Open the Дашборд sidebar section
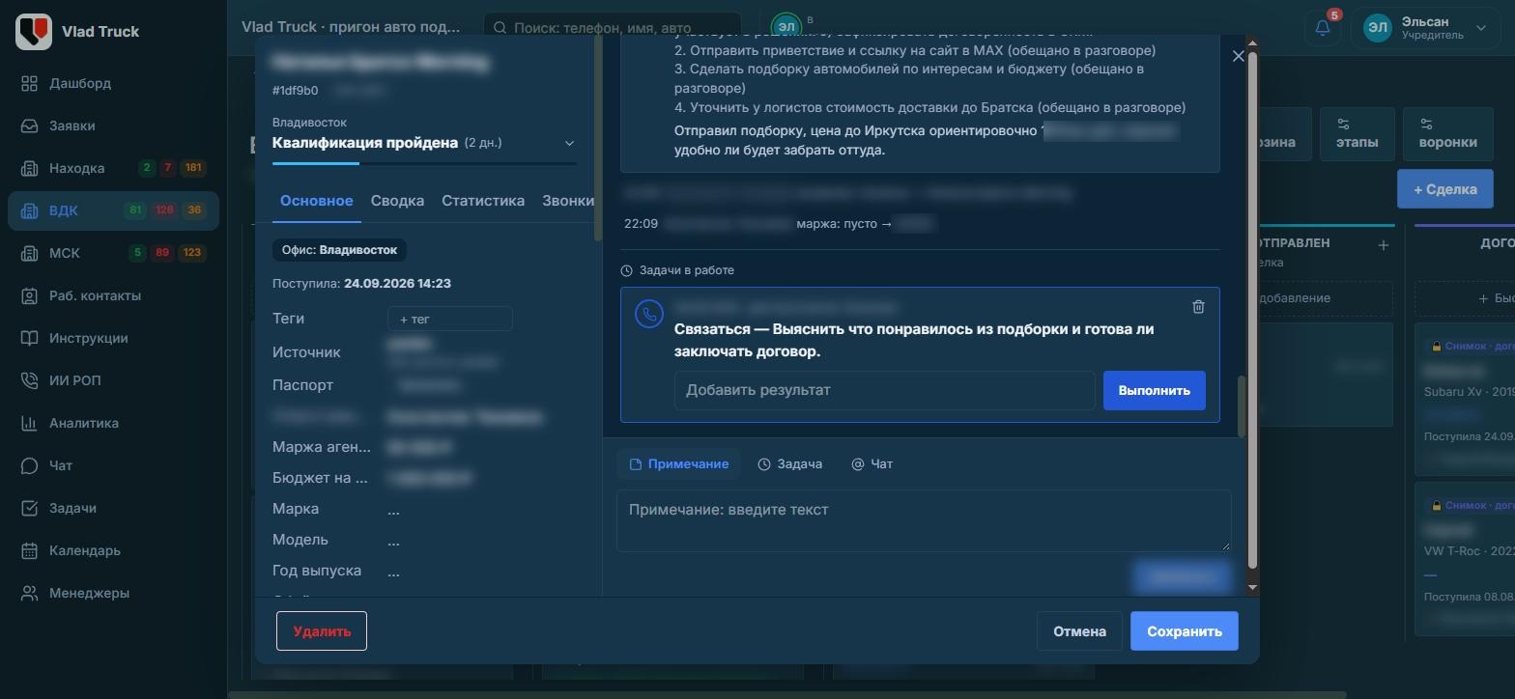The width and height of the screenshot is (1515, 699). coord(80,83)
